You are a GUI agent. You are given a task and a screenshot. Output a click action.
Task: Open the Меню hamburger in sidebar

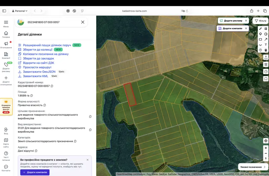point(6,23)
